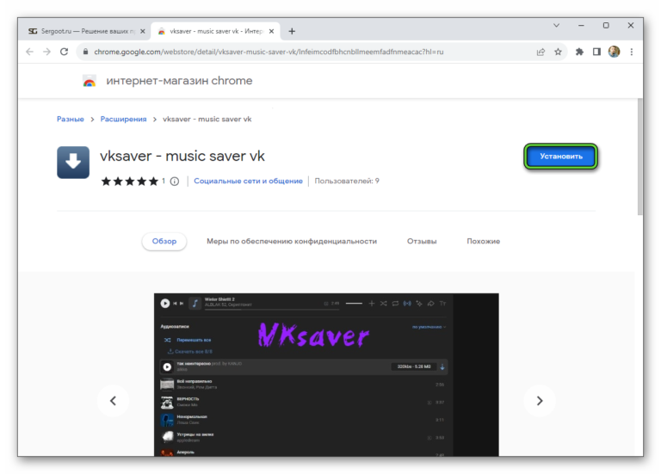Image resolution: width=661 pixels, height=474 pixels.
Task: Open Меры по обеспечению конфиденциальности tab
Action: click(292, 242)
